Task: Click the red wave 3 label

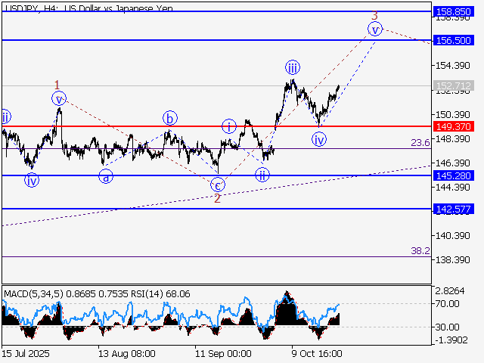Action: (x=374, y=15)
